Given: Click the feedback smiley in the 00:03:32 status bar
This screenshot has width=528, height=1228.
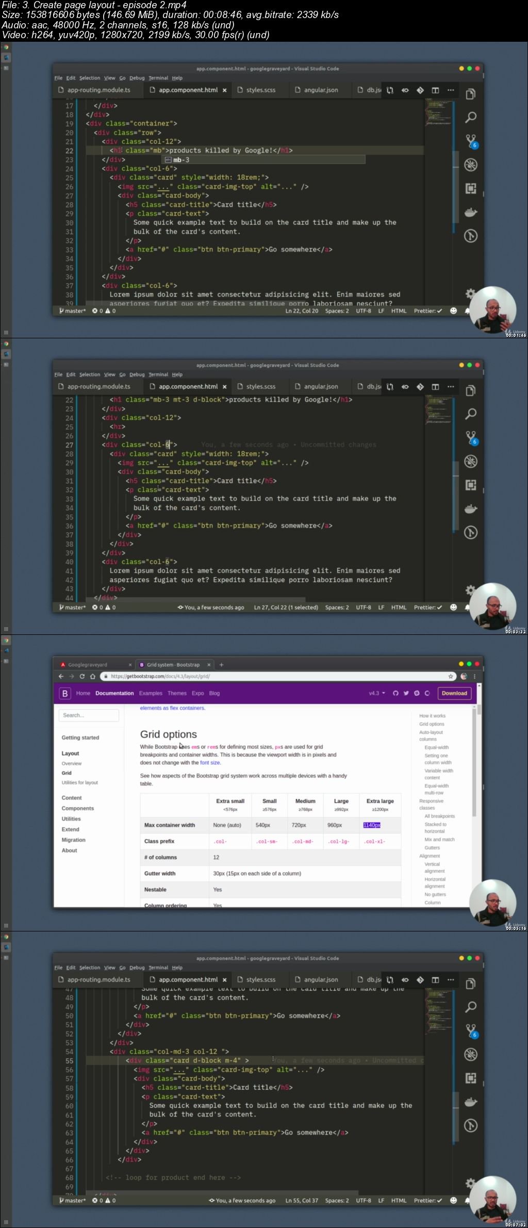Looking at the screenshot, I should (454, 608).
